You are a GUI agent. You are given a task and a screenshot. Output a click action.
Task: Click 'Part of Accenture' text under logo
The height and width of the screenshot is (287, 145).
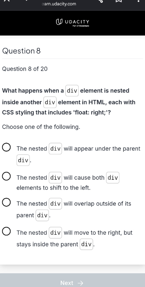(81, 26)
